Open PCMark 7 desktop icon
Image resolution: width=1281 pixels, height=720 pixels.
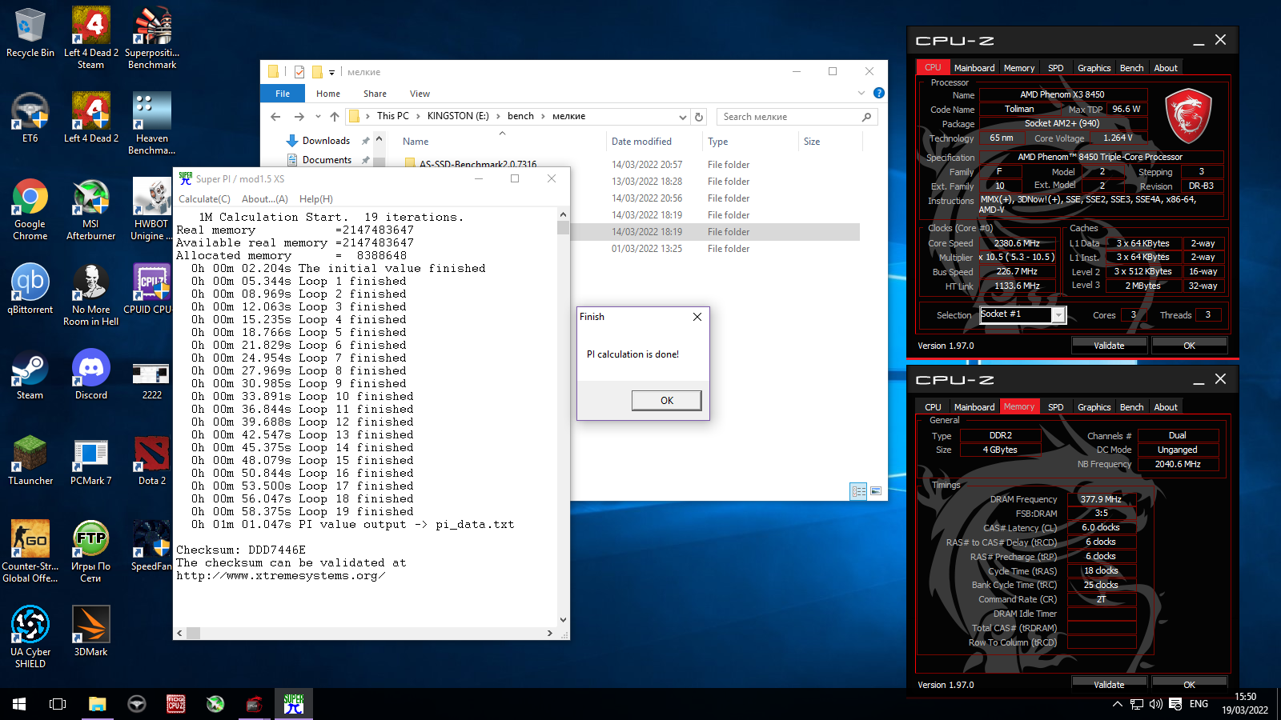click(x=91, y=460)
